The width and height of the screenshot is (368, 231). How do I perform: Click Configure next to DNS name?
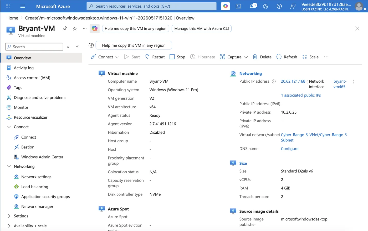tap(290, 149)
